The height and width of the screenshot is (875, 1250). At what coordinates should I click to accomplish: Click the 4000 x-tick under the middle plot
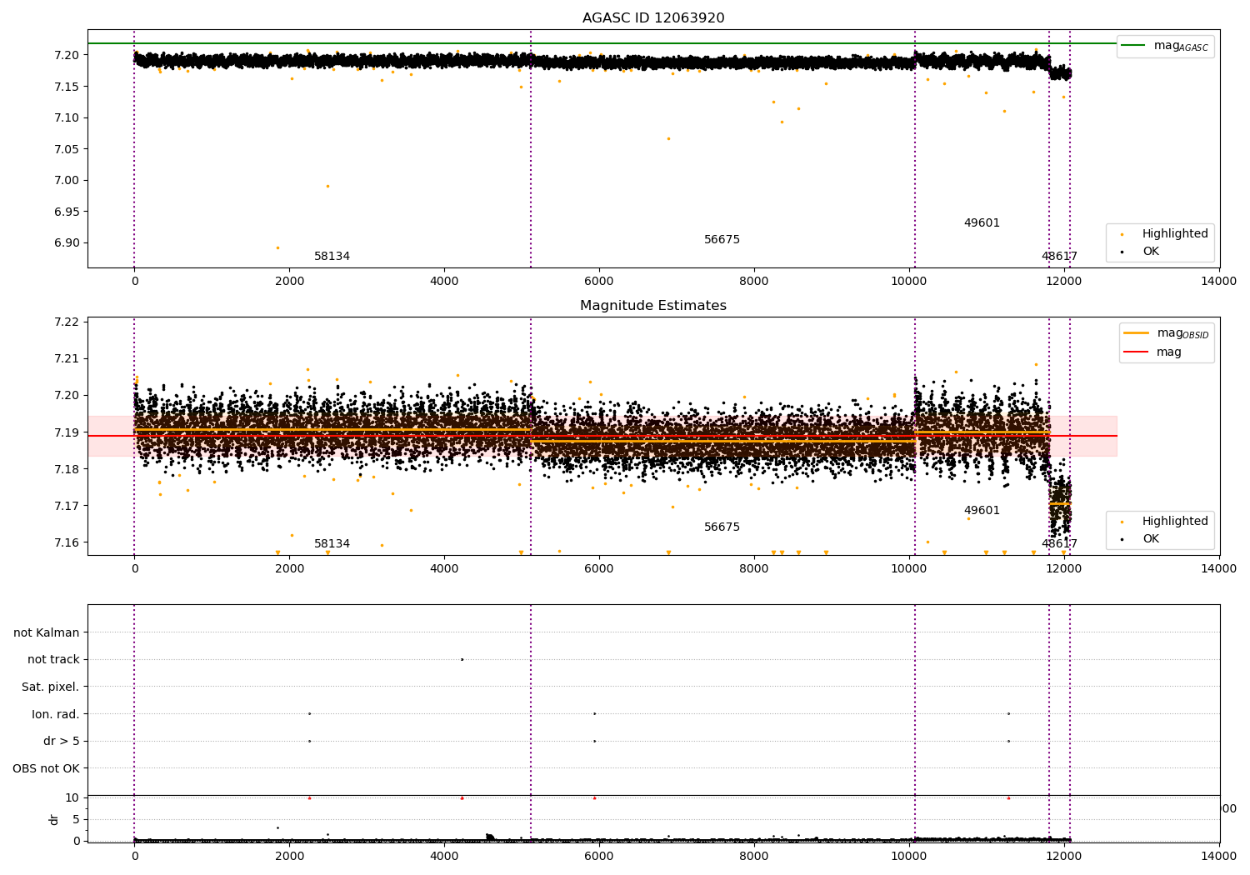tap(444, 568)
